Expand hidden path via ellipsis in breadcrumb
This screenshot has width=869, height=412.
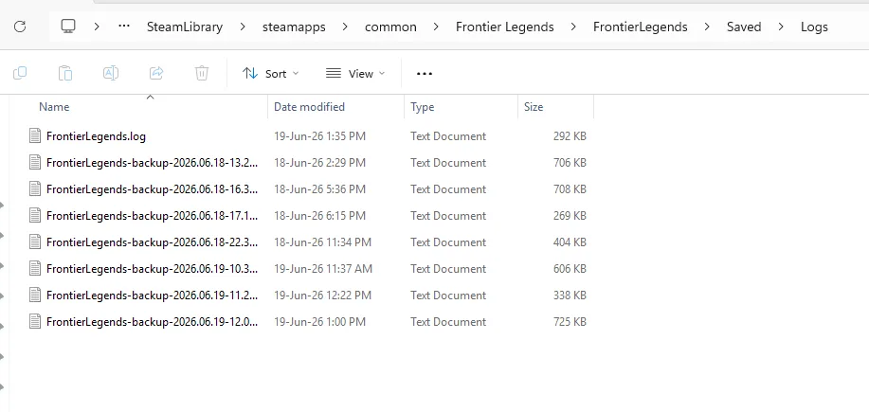[124, 26]
